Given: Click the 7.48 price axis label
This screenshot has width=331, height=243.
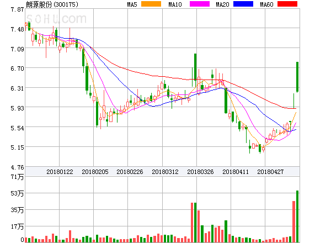Looking at the screenshot, I should 17,29.
